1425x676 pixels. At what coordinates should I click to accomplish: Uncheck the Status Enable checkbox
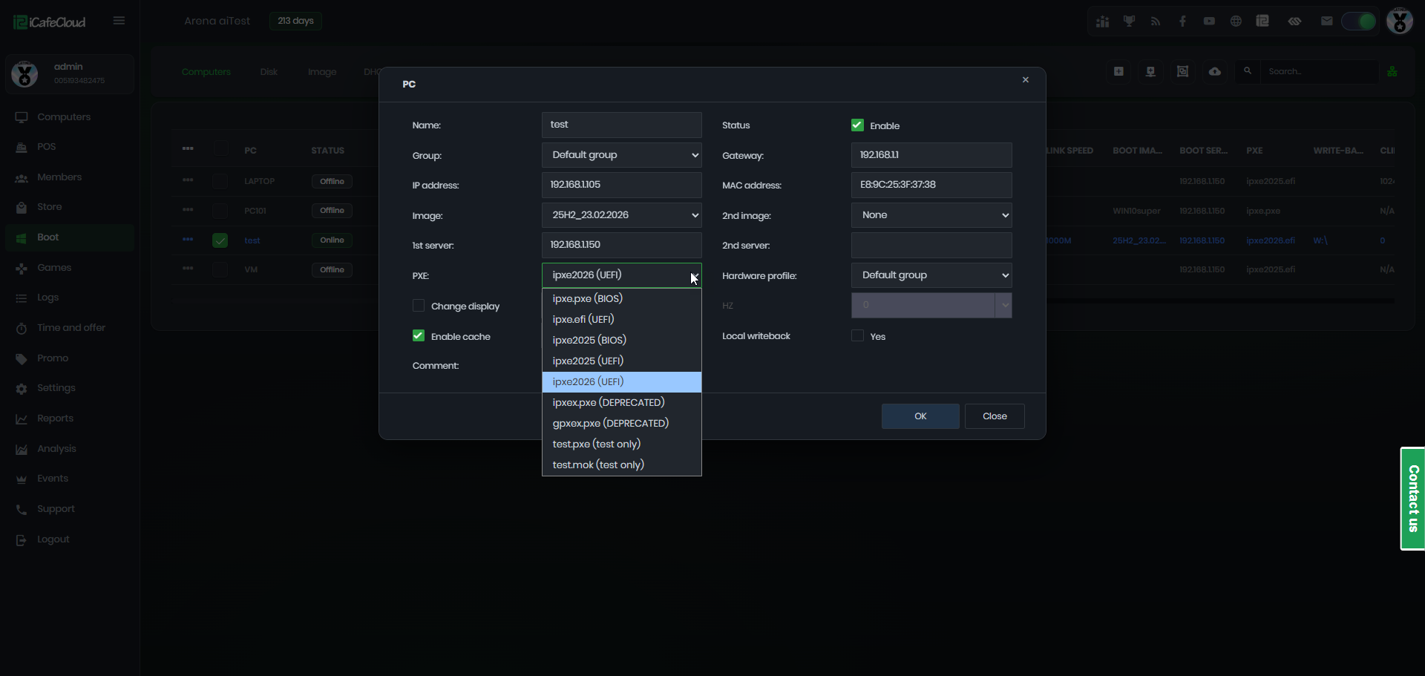pyautogui.click(x=857, y=125)
